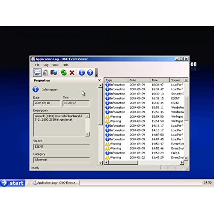The height and width of the screenshot is (214, 214).
Task: Click the Date field showing 2004-09-10
Action: 47,103
